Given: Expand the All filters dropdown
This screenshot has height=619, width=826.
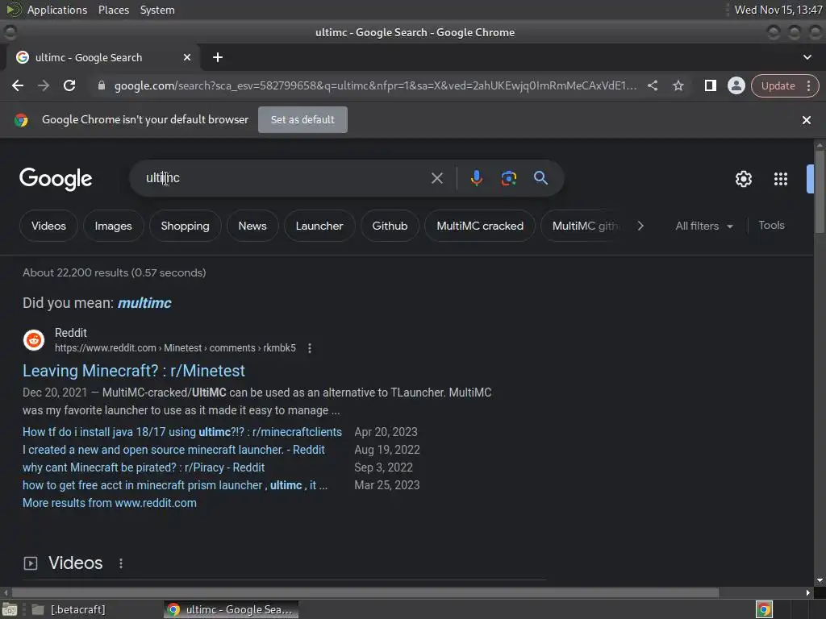Looking at the screenshot, I should [x=704, y=226].
